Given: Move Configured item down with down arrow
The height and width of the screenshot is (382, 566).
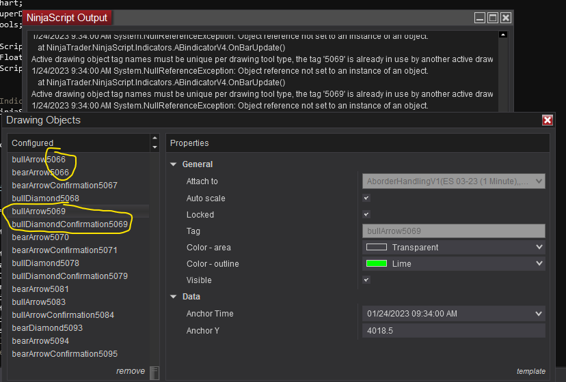Looking at the screenshot, I should click(x=155, y=147).
